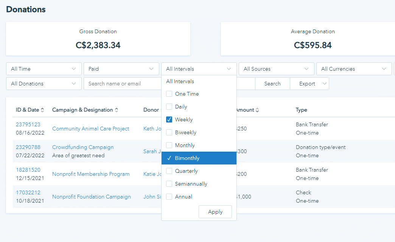Sort the Amount column

(x=258, y=110)
